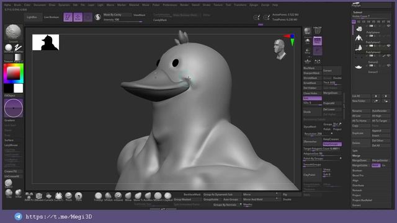Toggle KeepGroups in ZRemesher
Viewport: 397px width, 223px height.
coord(332,144)
